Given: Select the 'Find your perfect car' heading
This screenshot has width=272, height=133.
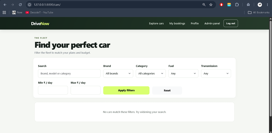Looking at the screenshot, I should click(x=72, y=45).
